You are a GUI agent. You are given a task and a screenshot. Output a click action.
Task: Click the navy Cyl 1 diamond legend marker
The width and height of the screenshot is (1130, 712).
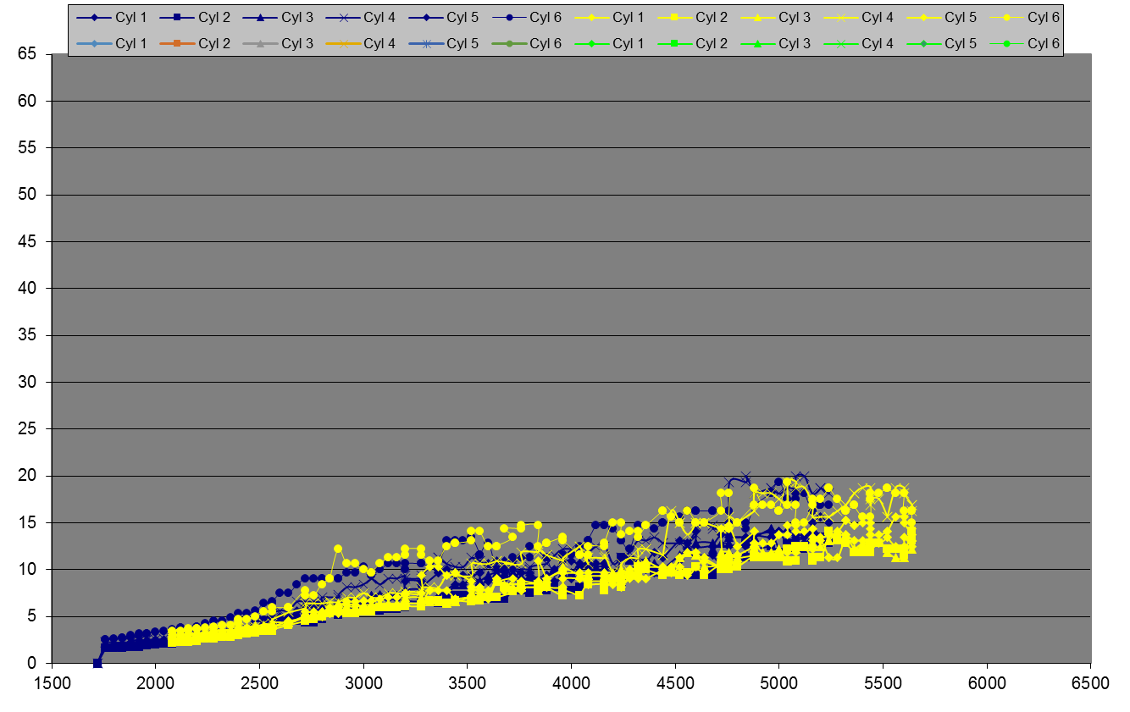point(95,17)
